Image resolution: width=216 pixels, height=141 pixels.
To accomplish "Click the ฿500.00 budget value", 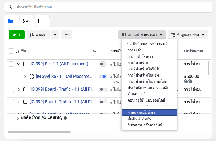I will tap(191, 76).
